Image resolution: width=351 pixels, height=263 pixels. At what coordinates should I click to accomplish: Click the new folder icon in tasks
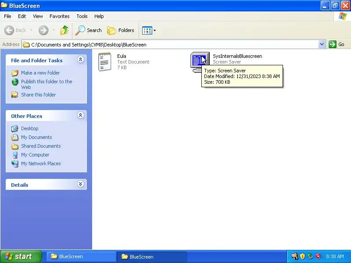[x=15, y=73]
